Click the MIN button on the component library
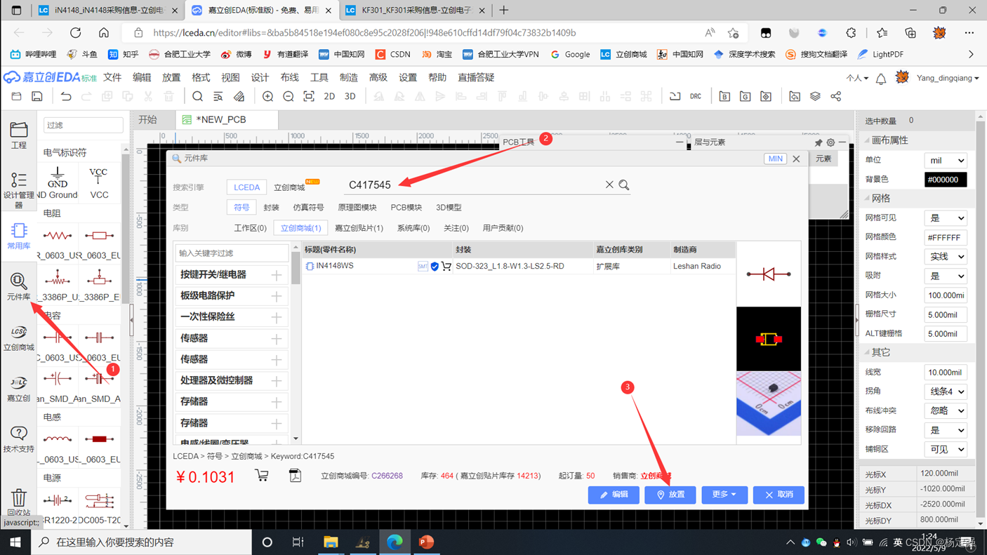The image size is (987, 555). (775, 159)
